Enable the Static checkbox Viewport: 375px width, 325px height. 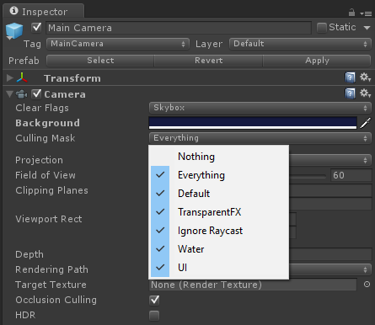(322, 28)
